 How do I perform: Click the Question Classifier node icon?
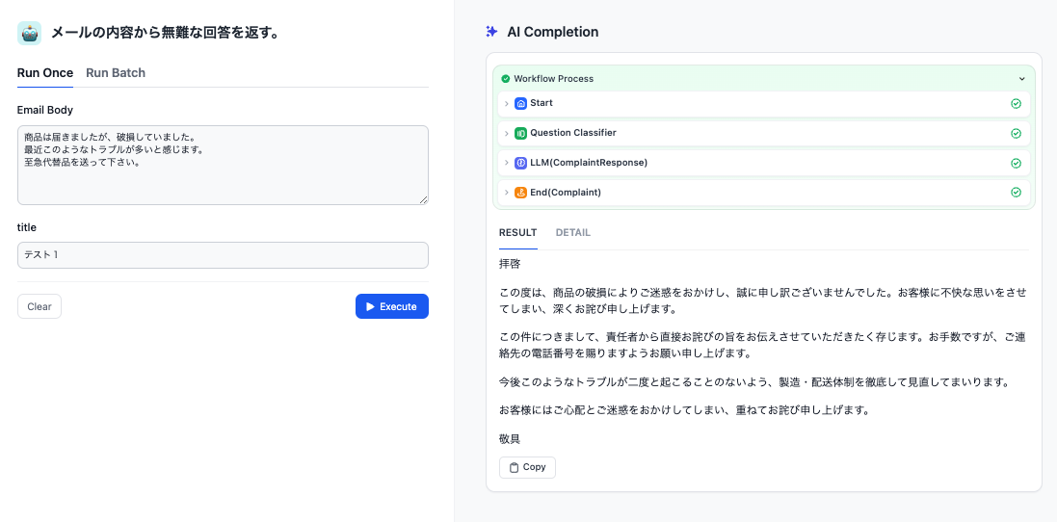coord(520,133)
